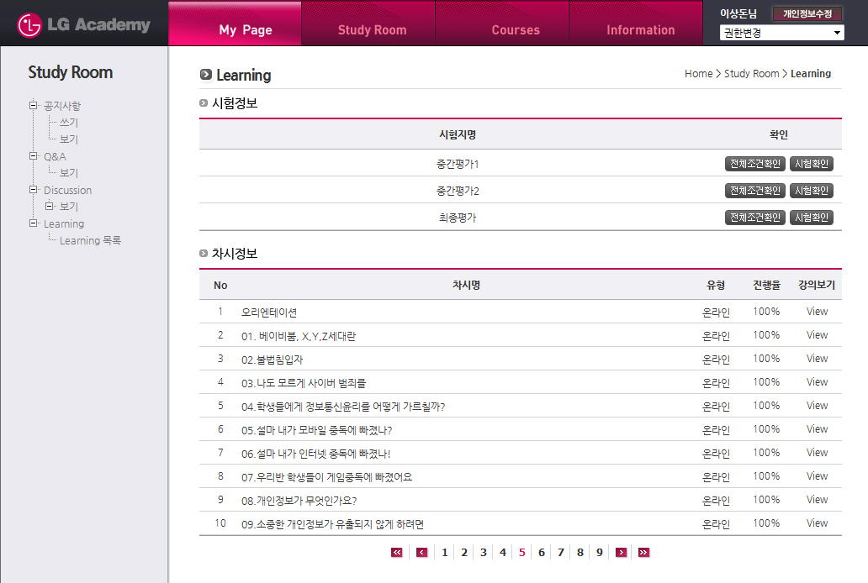Open the Information tab
This screenshot has width=868, height=583.
click(640, 30)
